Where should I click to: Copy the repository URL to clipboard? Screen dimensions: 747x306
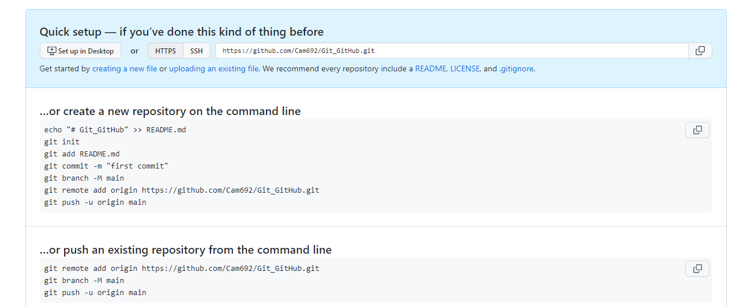pyautogui.click(x=700, y=51)
